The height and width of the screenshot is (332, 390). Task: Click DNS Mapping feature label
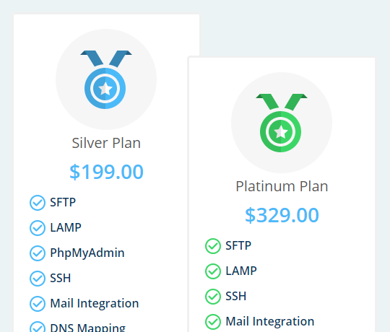click(88, 327)
